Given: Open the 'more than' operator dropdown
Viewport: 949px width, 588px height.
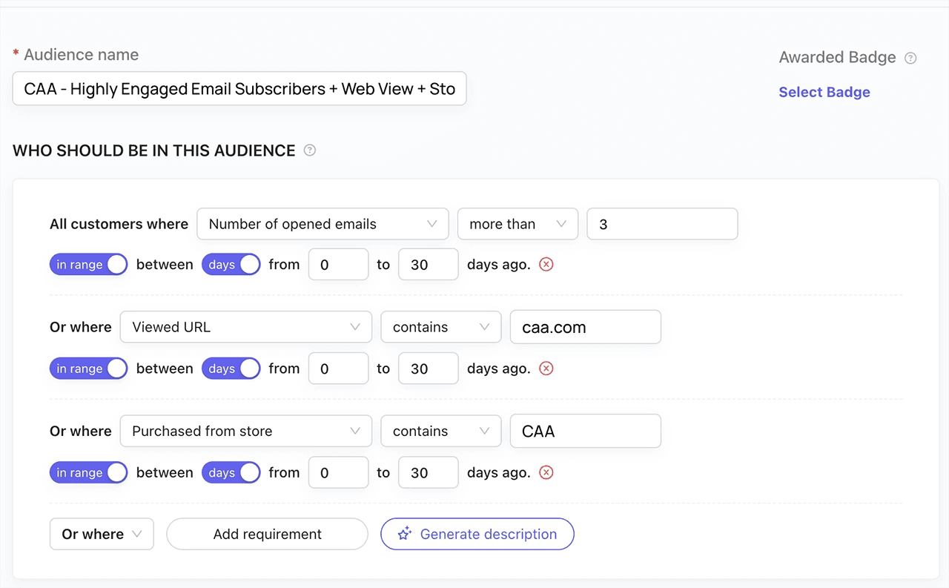Looking at the screenshot, I should [x=518, y=224].
